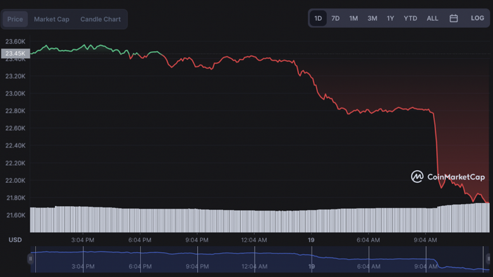Click the 12:04 AM label on main chart axis
Image resolution: width=493 pixels, height=277 pixels.
pos(253,240)
